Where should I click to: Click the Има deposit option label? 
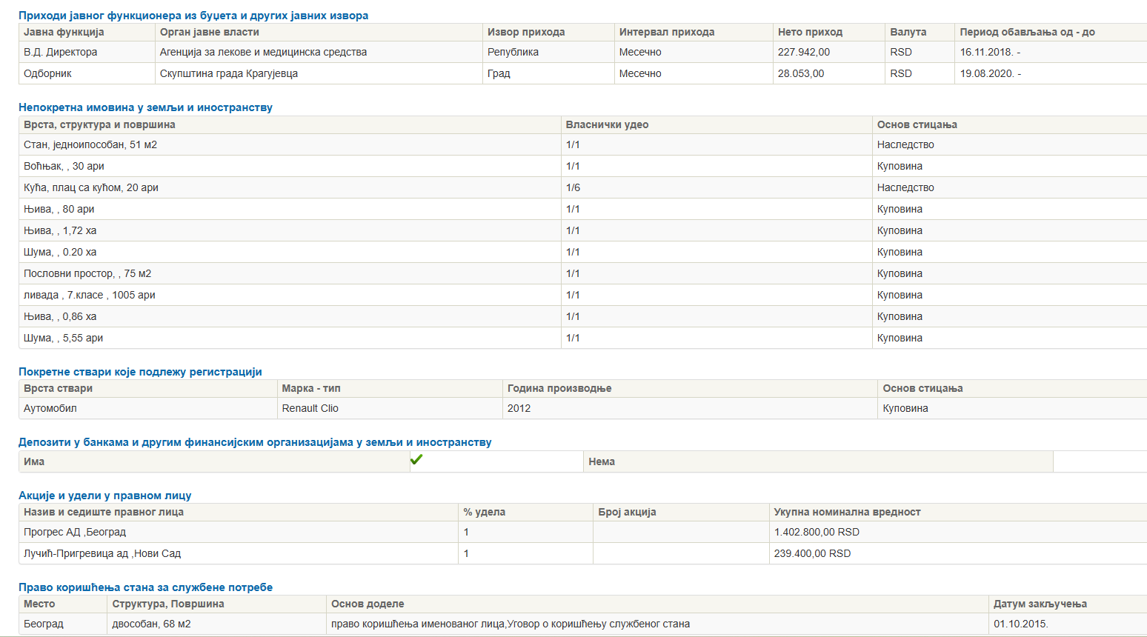pos(34,461)
